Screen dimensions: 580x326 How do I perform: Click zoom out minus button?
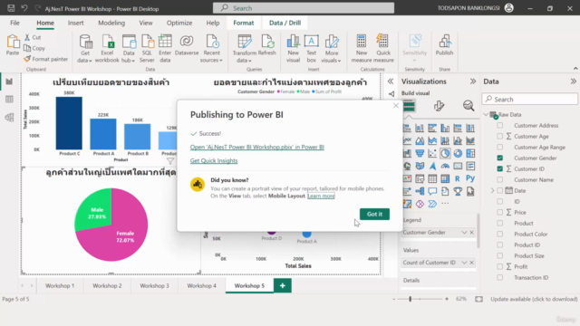[394, 299]
